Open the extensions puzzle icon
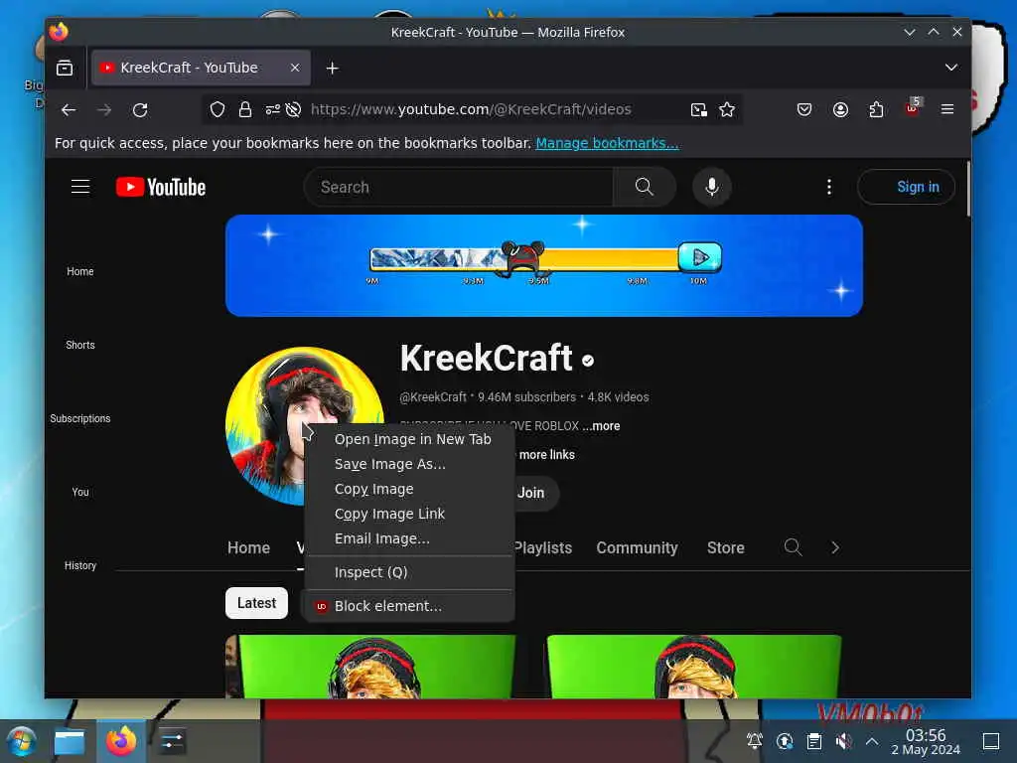 [x=876, y=109]
